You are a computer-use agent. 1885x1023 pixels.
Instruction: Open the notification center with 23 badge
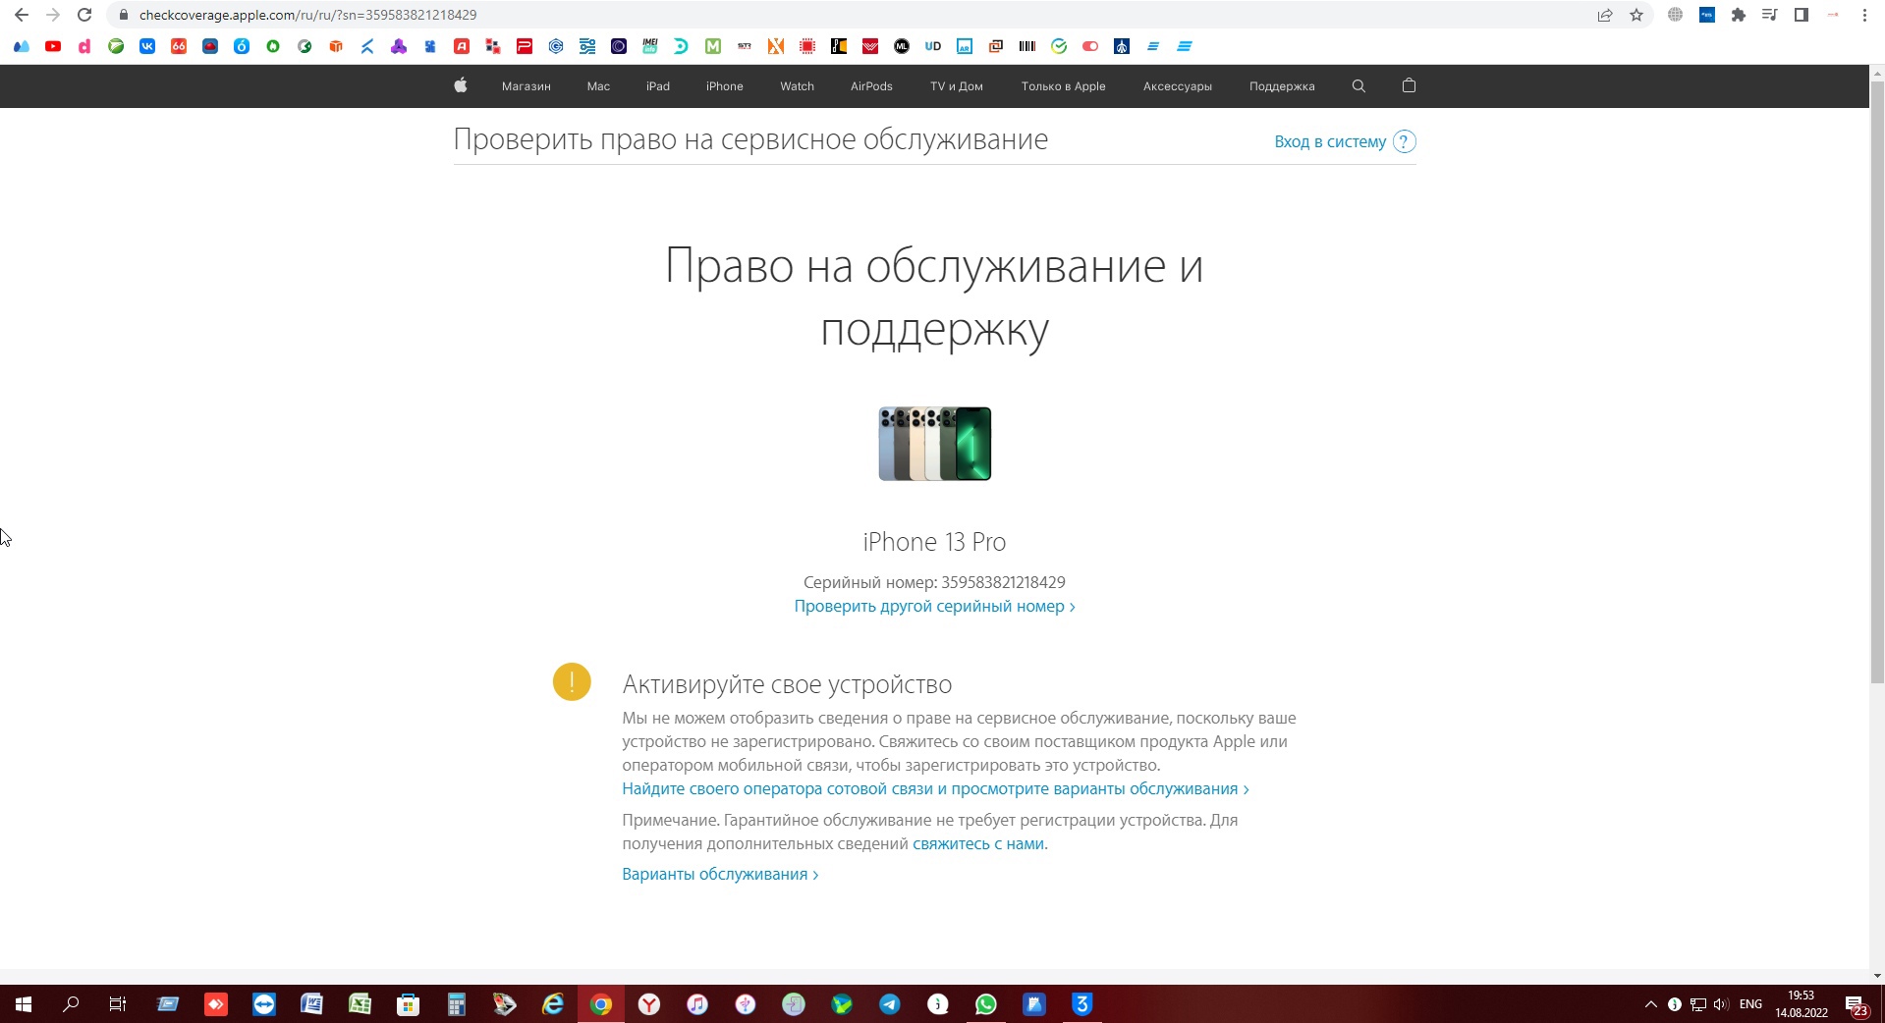1857,1005
